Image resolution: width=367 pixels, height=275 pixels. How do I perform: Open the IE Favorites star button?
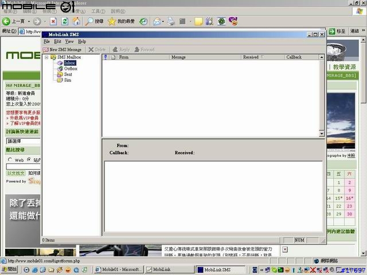click(x=121, y=21)
